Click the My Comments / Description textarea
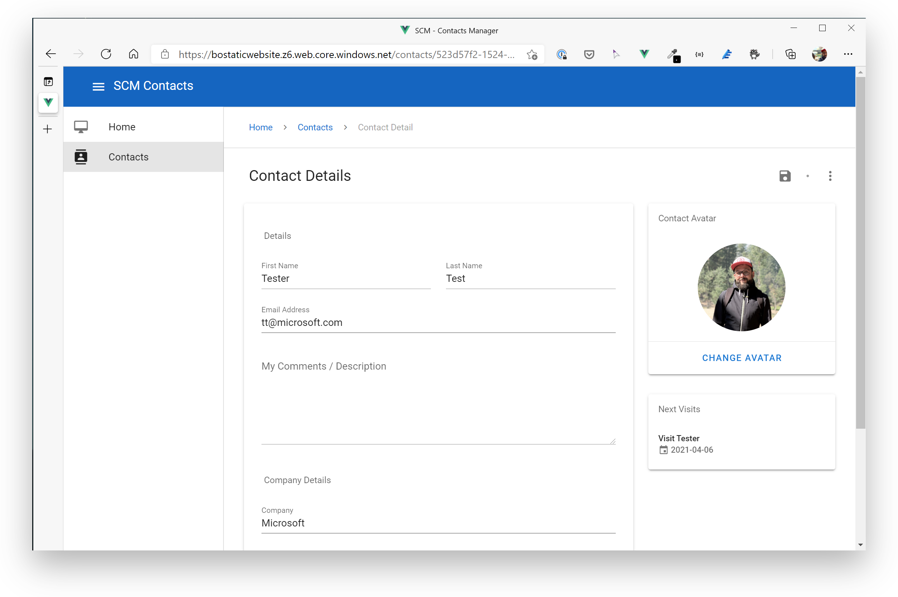Screen dimensions: 898x597 coord(438,404)
